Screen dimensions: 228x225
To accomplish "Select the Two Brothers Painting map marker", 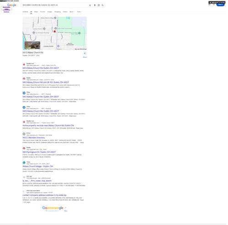I will coord(34,32).
